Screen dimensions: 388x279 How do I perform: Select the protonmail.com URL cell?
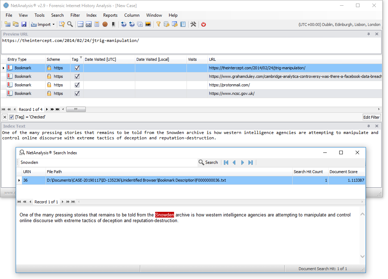pyautogui.click(x=295, y=85)
